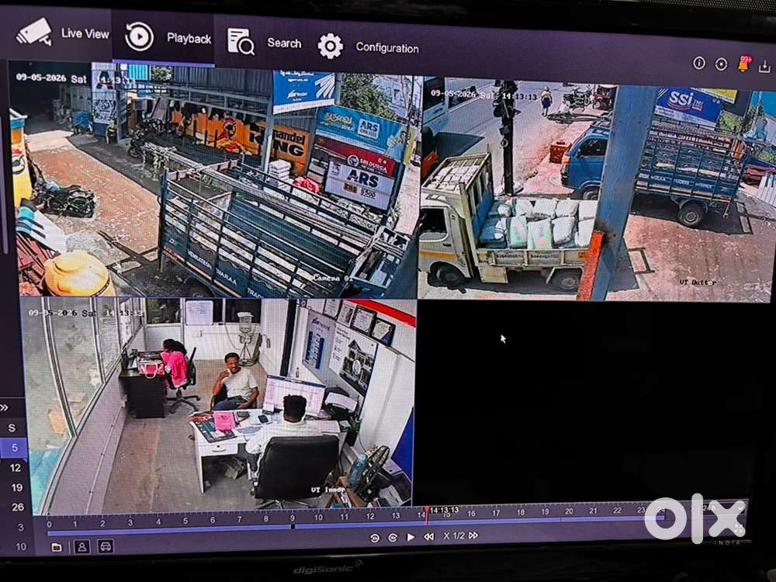This screenshot has height=582, width=776.
Task: Select the vehicle detection filter icon
Action: pos(106,546)
